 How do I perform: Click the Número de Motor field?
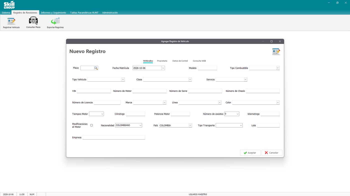tap(149, 91)
